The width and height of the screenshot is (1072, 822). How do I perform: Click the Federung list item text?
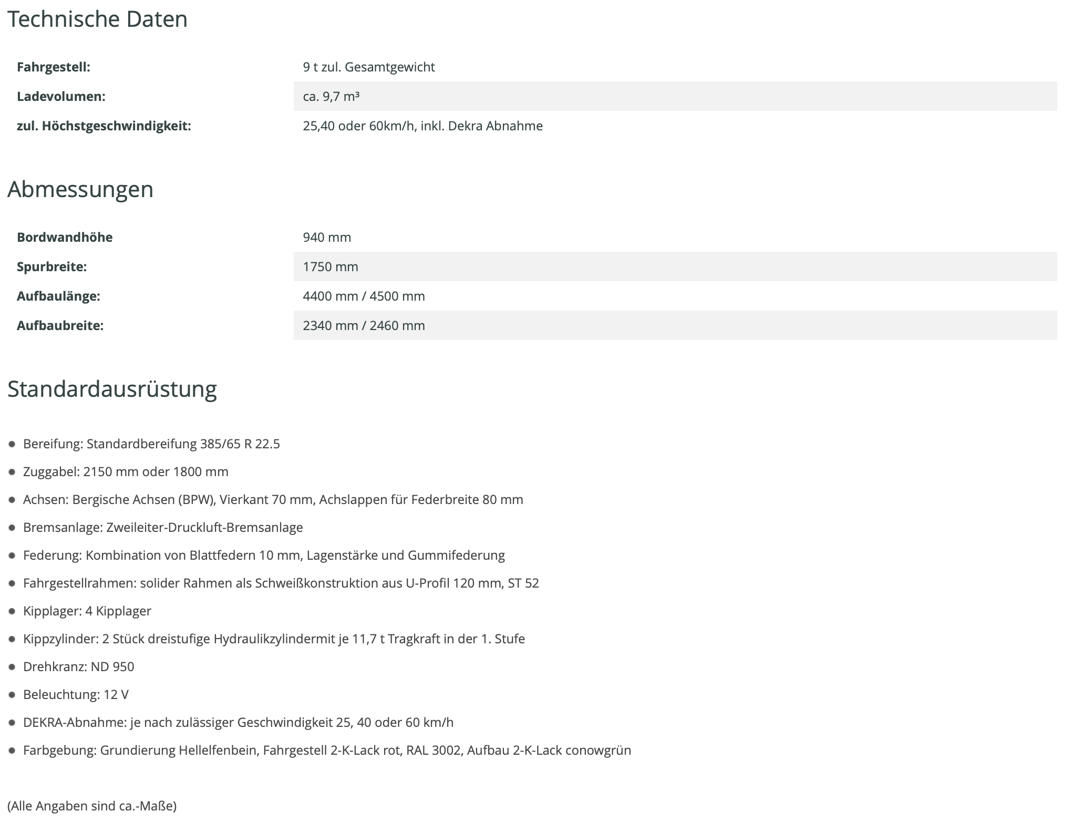(264, 556)
